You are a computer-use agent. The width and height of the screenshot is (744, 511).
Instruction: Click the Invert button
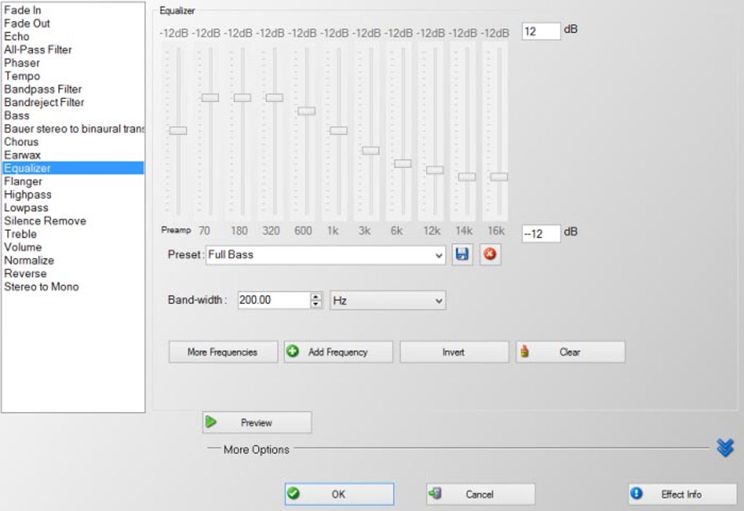coord(454,352)
